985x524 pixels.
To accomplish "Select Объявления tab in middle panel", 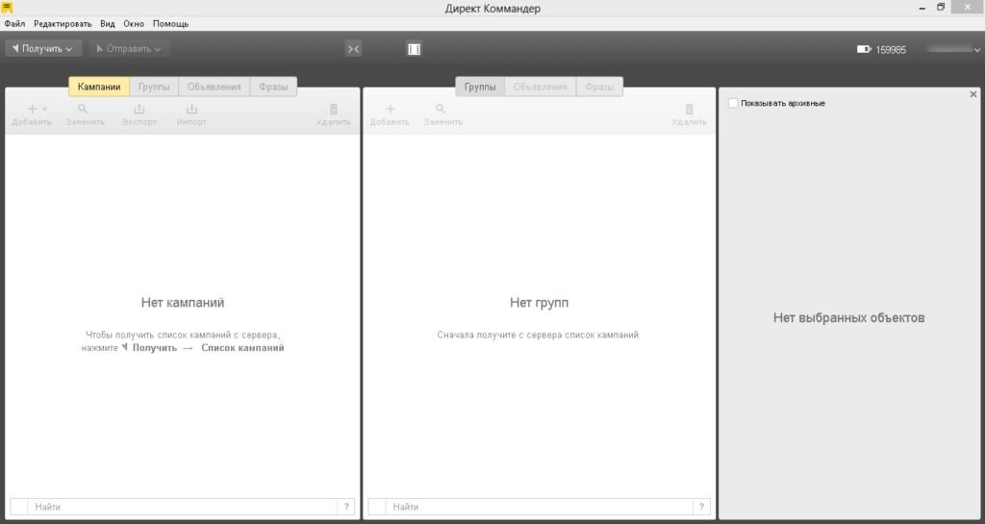I will click(541, 87).
